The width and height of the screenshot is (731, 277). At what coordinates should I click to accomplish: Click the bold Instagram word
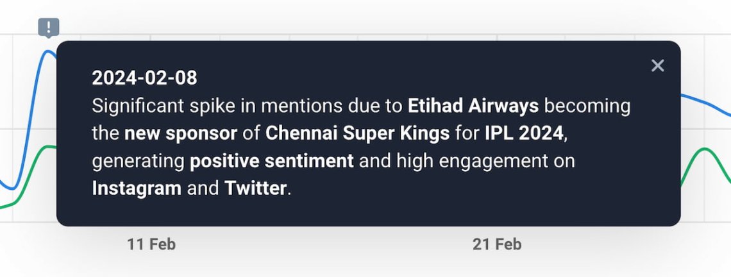coord(137,189)
